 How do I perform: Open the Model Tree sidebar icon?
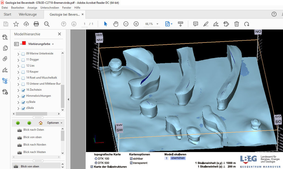(x=5, y=81)
